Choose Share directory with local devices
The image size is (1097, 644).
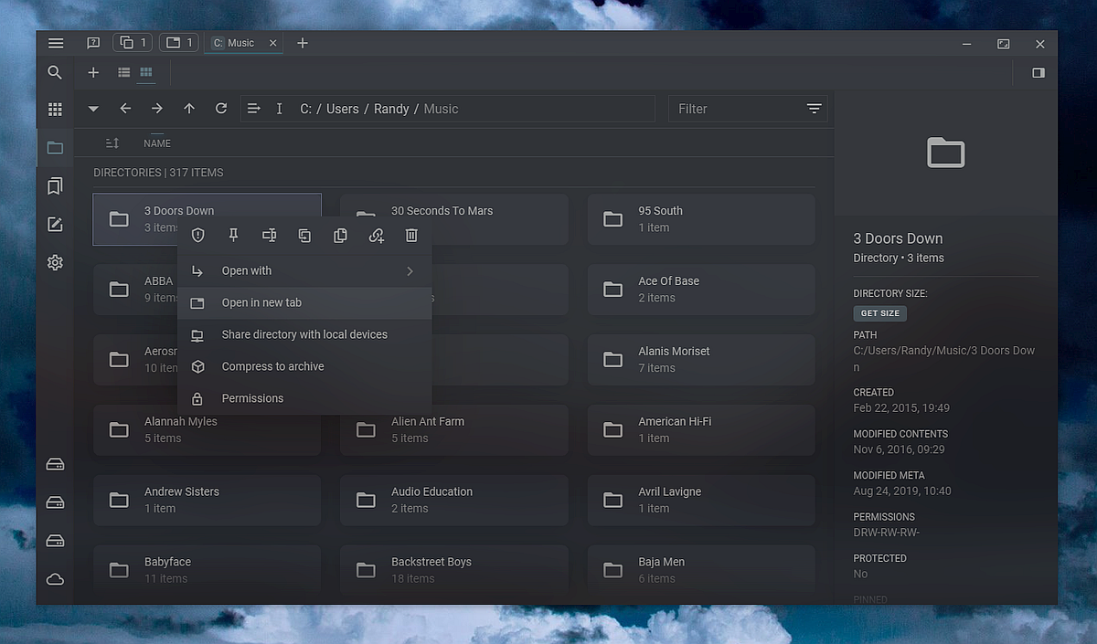[x=304, y=335]
